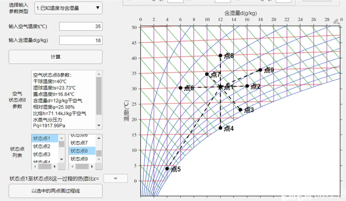Select 状态点7 in the right list
Image resolution: width=346 pixels, height=201 pixels.
point(82,143)
